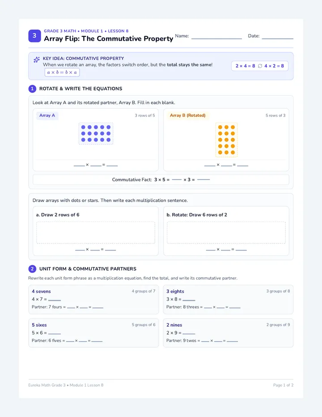Click the section 1 circle badge
Image resolution: width=322 pixels, height=417 pixels.
tap(32, 89)
